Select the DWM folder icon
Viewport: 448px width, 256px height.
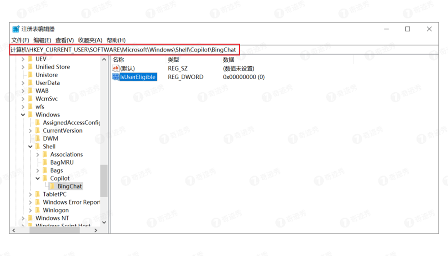point(38,139)
